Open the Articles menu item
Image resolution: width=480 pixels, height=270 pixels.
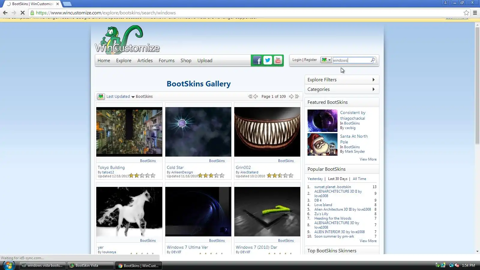(x=145, y=60)
